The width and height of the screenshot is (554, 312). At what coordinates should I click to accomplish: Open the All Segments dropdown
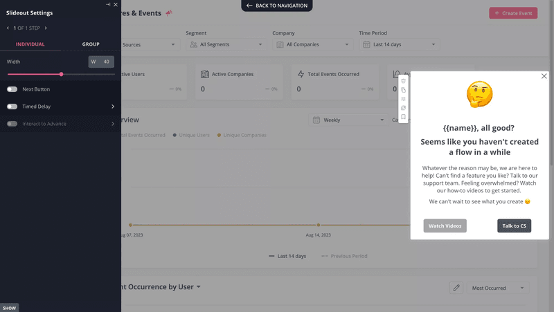[226, 44]
